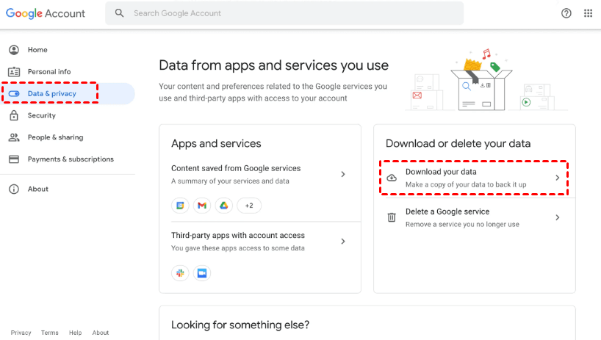Screen dimensions: 601x340
Task: Open Payments & subscriptions in sidebar
Action: (71, 159)
